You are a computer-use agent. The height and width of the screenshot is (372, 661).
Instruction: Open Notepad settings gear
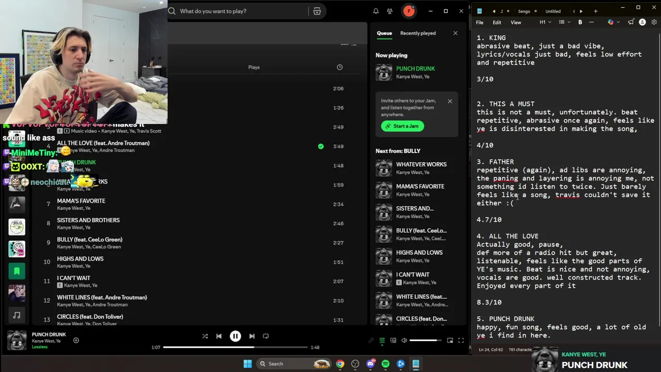pos(654,22)
